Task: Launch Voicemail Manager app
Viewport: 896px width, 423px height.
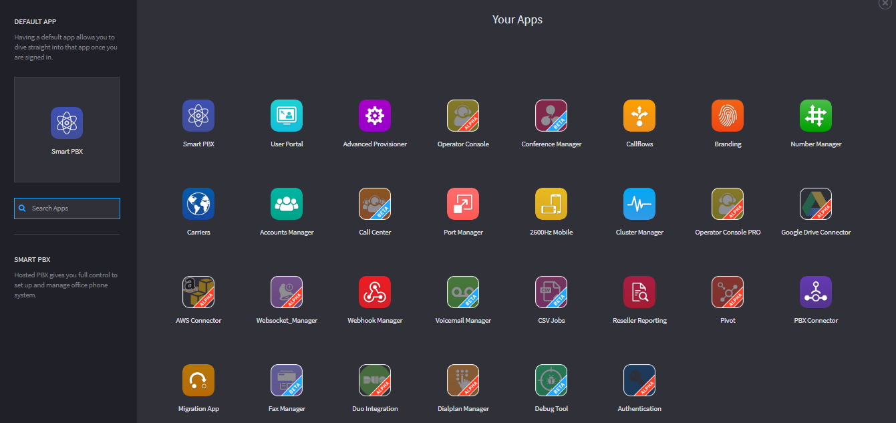Action: pyautogui.click(x=463, y=292)
